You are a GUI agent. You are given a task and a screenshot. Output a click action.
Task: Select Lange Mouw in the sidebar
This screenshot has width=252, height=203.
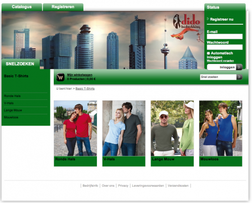13,110
